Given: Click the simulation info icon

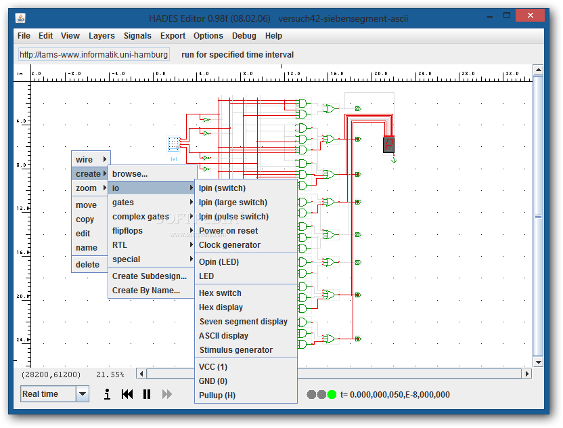Looking at the screenshot, I should [107, 394].
